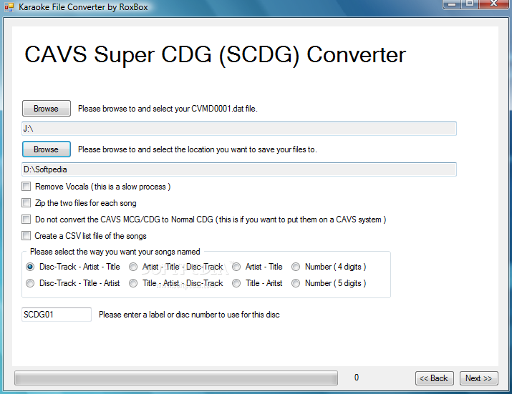Click the progress counter value 0
512x394 pixels.
(x=357, y=378)
